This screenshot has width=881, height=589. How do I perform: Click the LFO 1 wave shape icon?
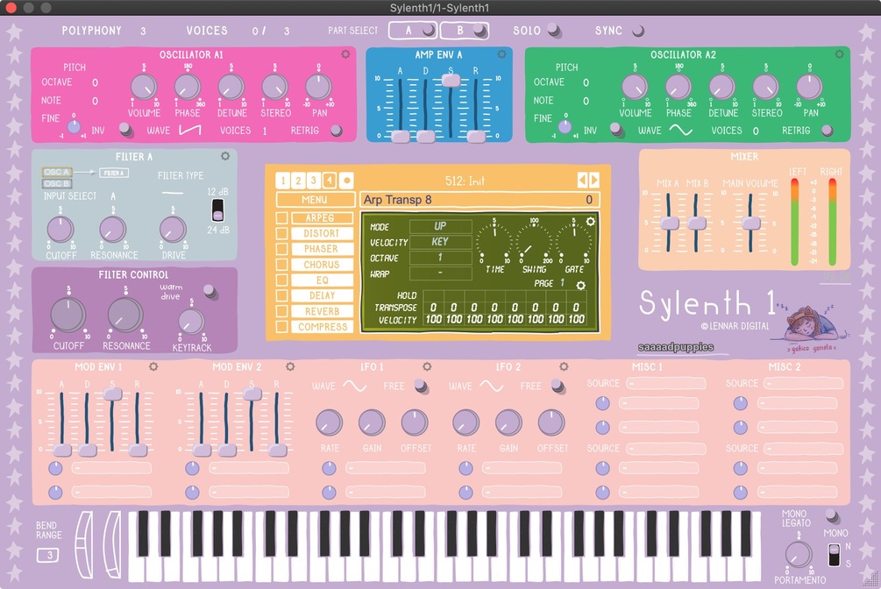[x=355, y=387]
